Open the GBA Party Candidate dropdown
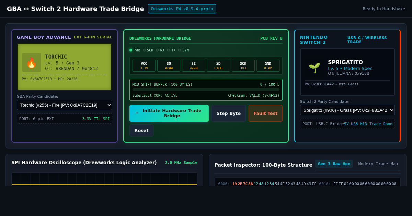The height and width of the screenshot is (216, 412). pyautogui.click(x=65, y=105)
